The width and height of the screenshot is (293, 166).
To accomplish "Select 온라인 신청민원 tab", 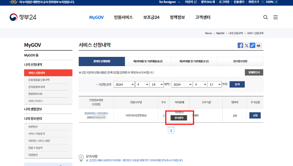I will coord(102,62).
